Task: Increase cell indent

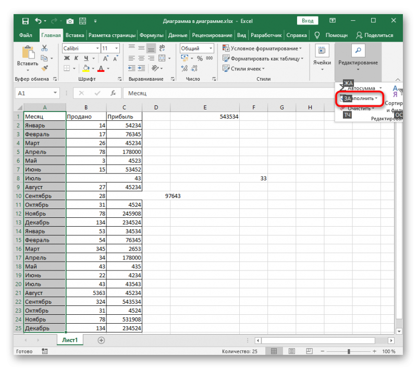Action: coord(141,68)
